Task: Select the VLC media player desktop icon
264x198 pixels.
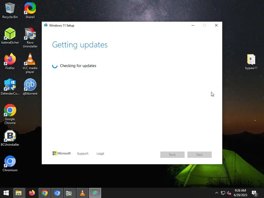Action: tap(30, 63)
